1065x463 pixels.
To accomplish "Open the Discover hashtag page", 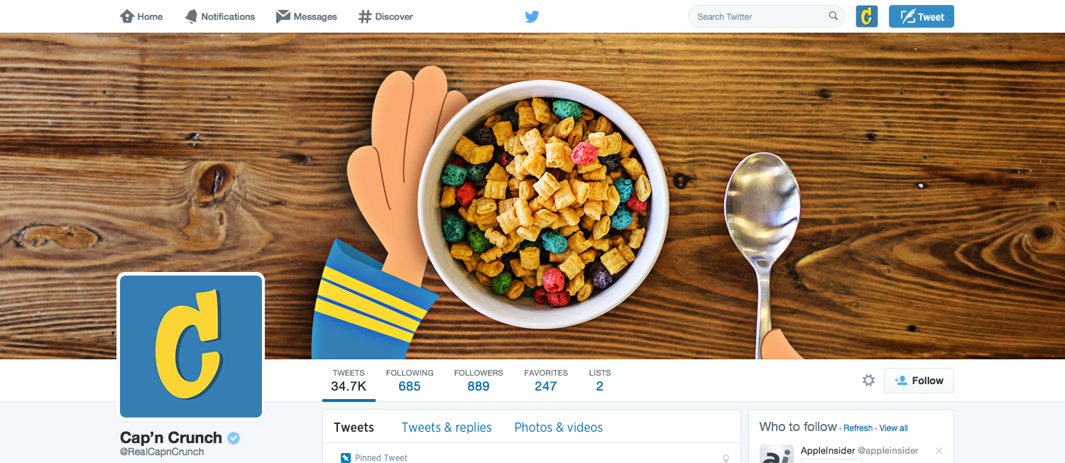I will point(386,16).
